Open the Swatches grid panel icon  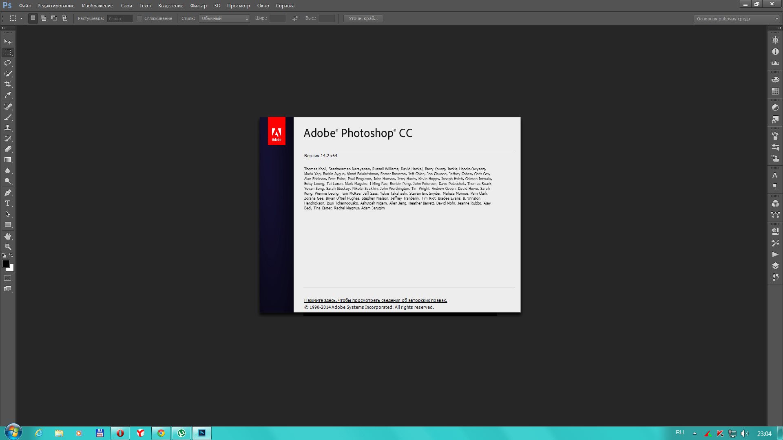(775, 91)
